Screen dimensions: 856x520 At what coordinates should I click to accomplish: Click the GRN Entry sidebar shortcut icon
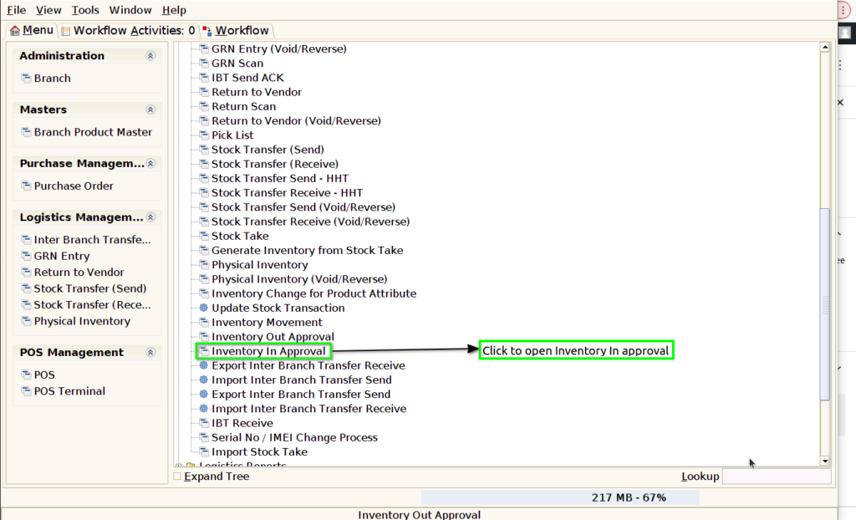click(26, 255)
